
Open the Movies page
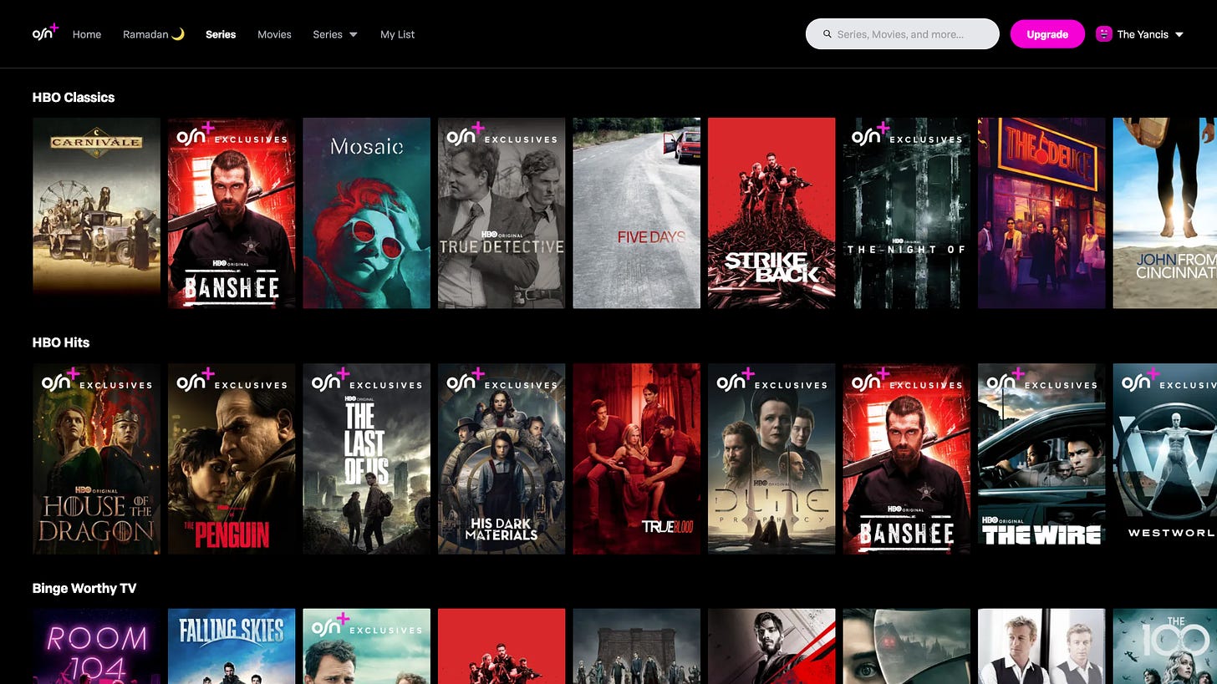[274, 34]
